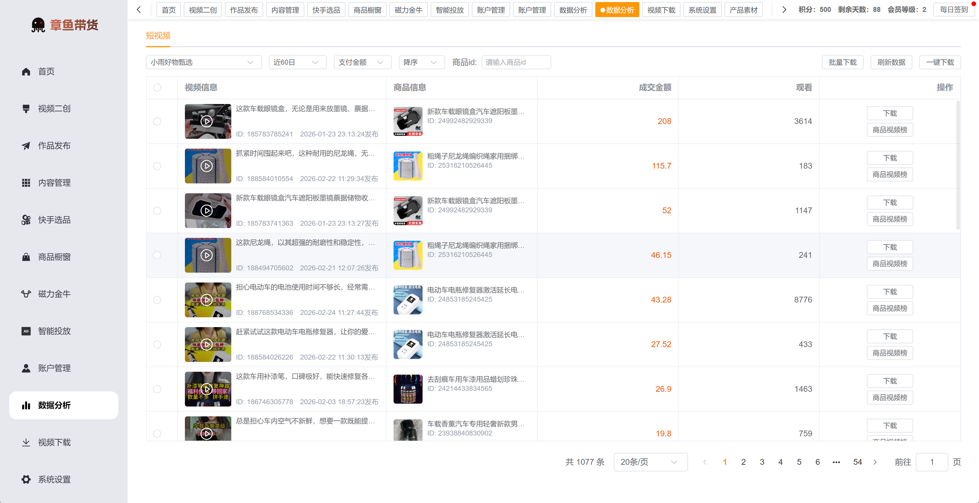Click the 前往 page number input

(932, 462)
